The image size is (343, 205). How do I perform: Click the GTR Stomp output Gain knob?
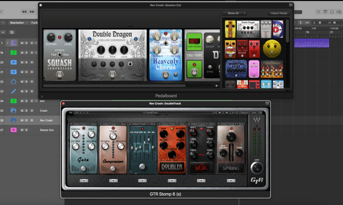point(257,168)
